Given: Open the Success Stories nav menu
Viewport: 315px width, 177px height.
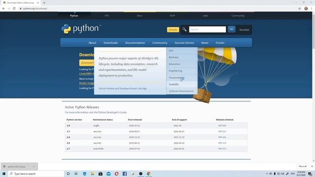Looking at the screenshot, I should [x=184, y=43].
